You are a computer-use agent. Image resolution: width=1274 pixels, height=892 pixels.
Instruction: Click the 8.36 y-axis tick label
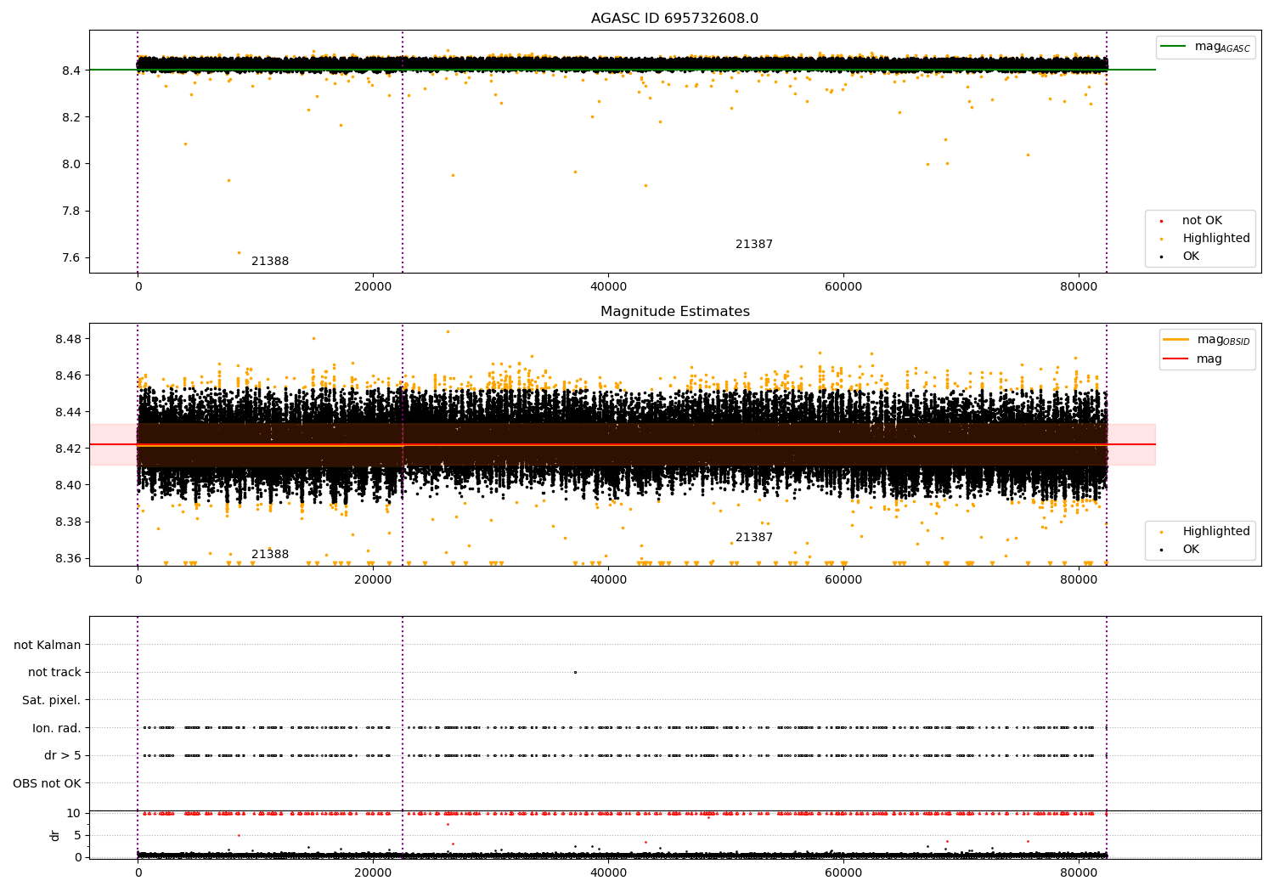[x=68, y=559]
